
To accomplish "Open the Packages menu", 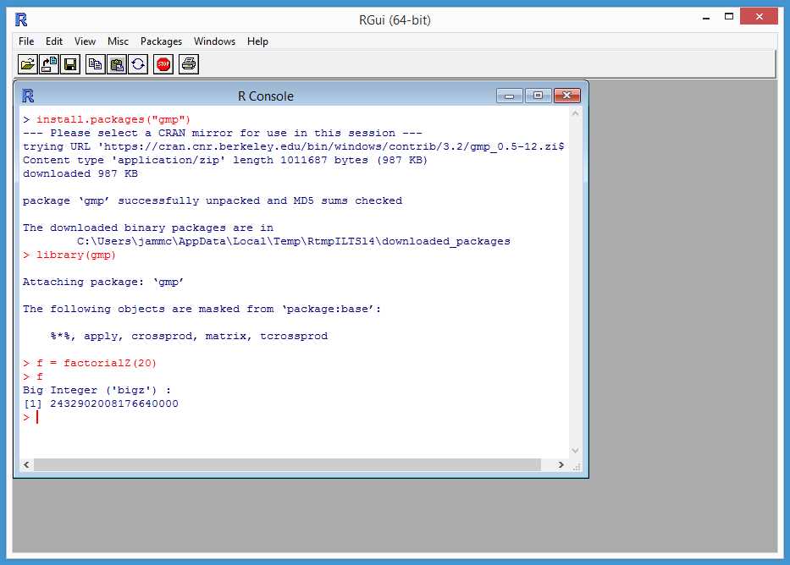I will click(x=161, y=41).
